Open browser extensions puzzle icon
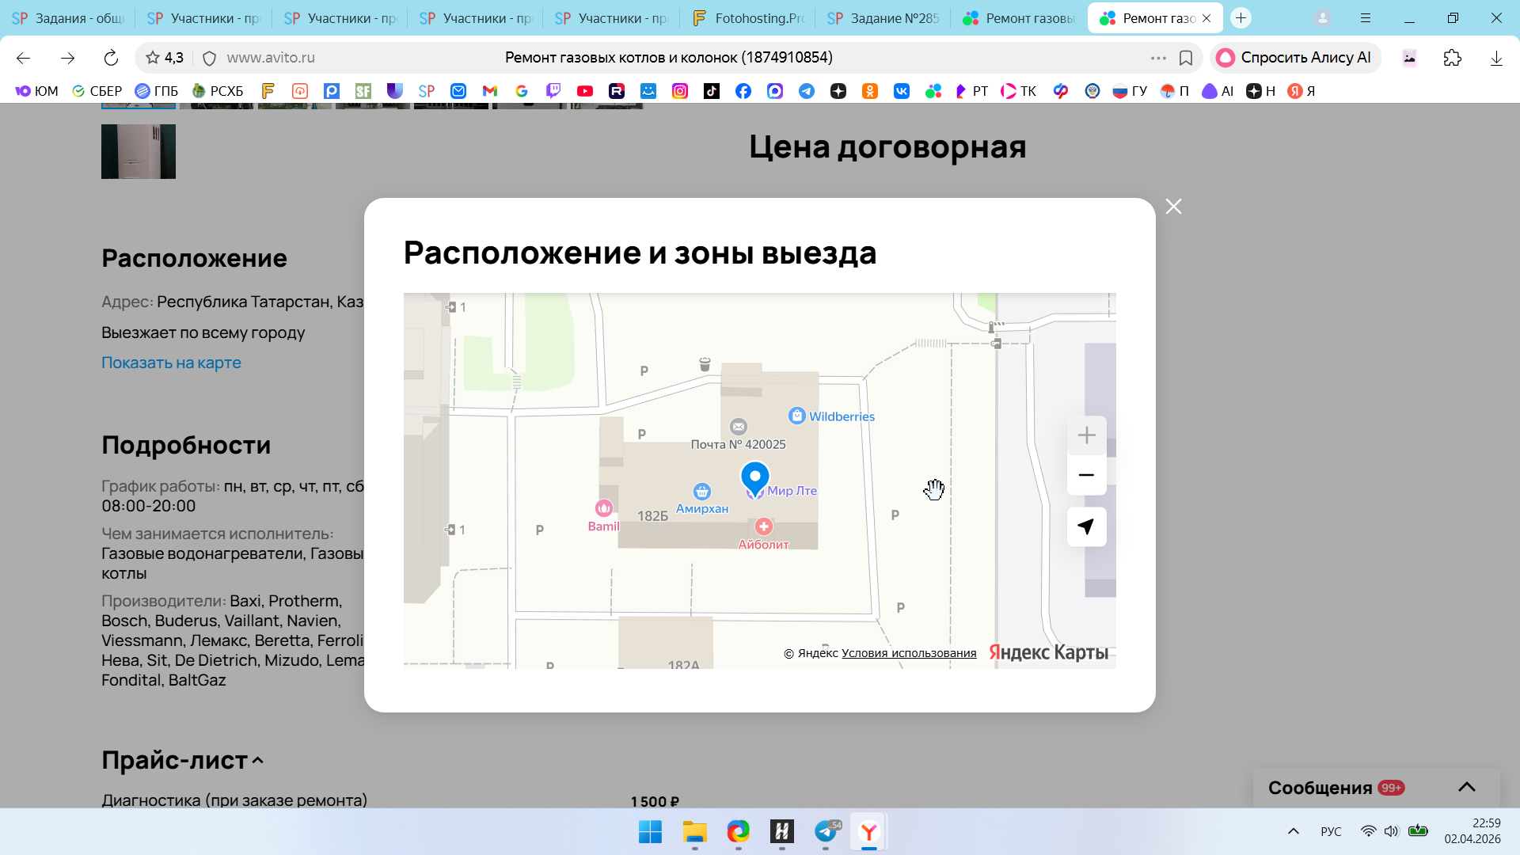Screen dimensions: 1520x855 (1452, 58)
